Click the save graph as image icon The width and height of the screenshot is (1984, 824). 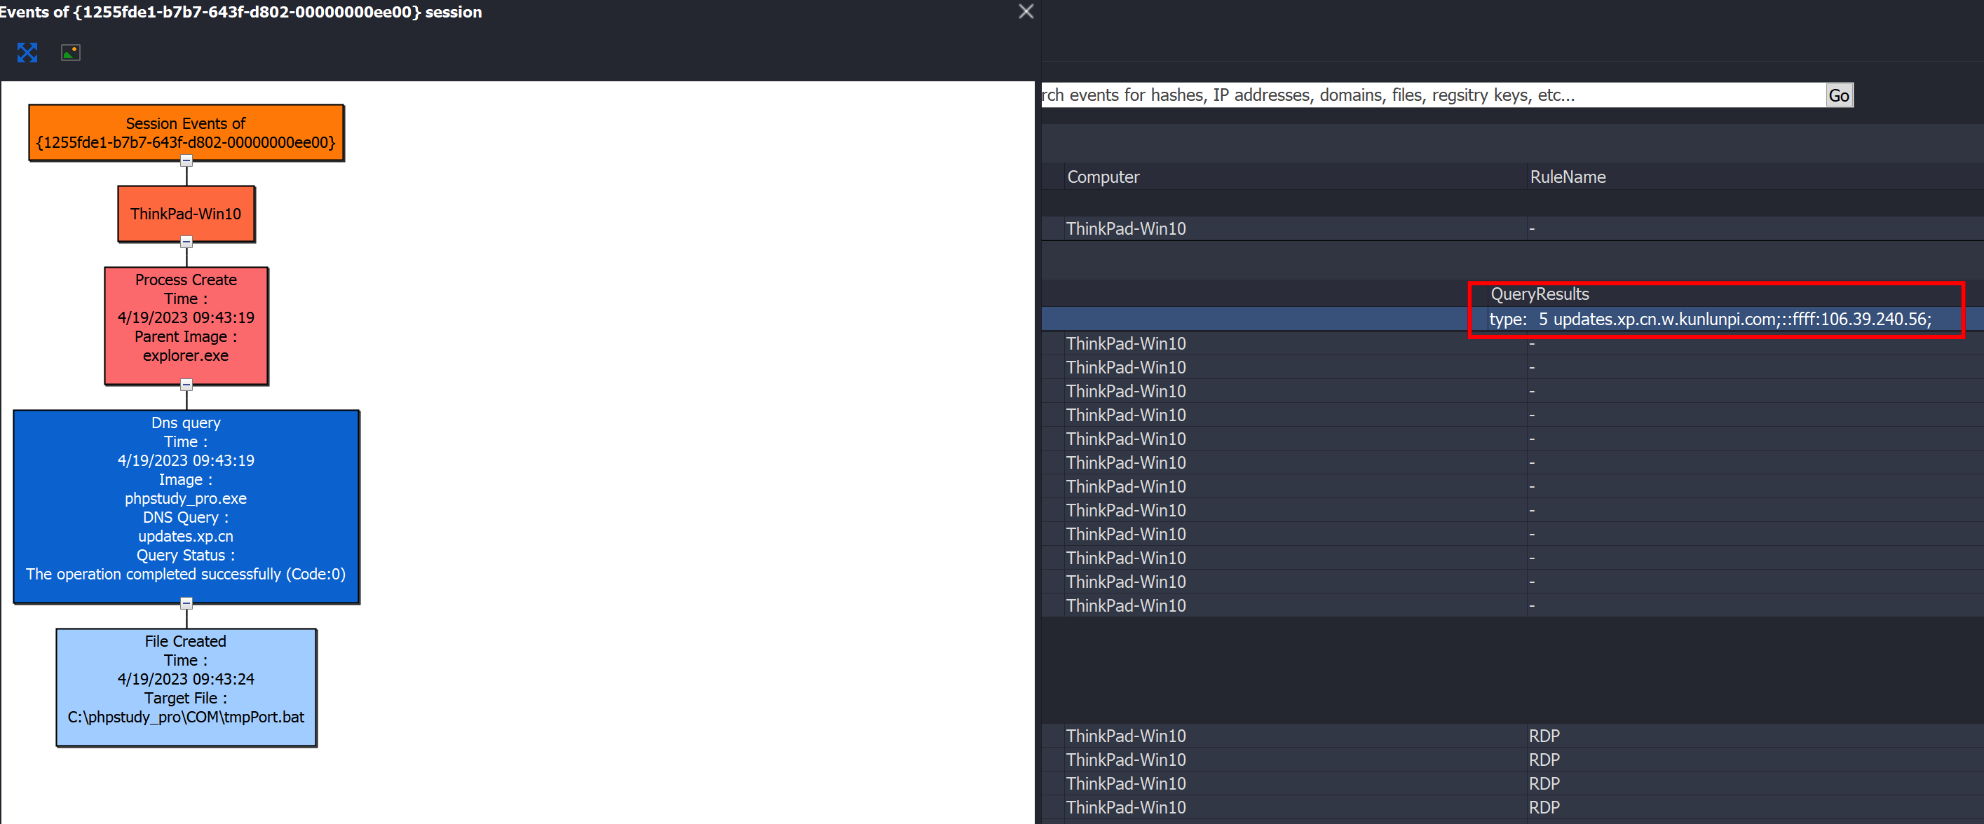(71, 53)
